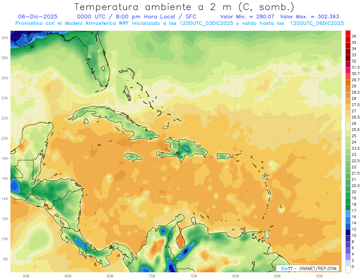
Task: Click the '6' value on the color scale
Action: (x=353, y=248)
